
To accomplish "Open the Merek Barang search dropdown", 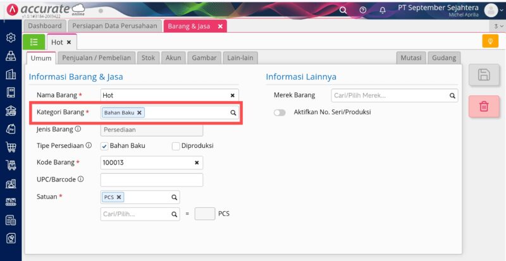I will click(x=452, y=96).
